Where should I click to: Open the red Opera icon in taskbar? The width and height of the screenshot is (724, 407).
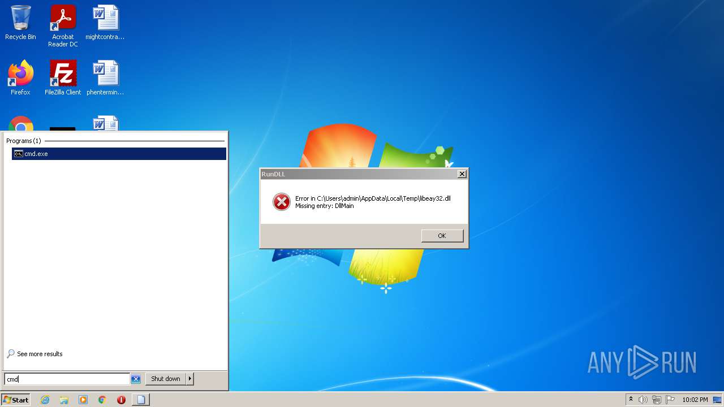pos(121,400)
